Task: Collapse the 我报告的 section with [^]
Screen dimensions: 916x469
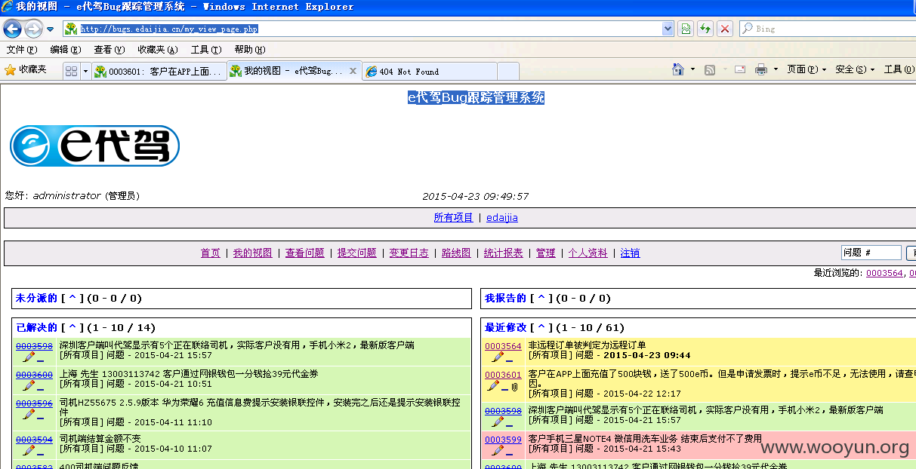Action: pos(541,298)
